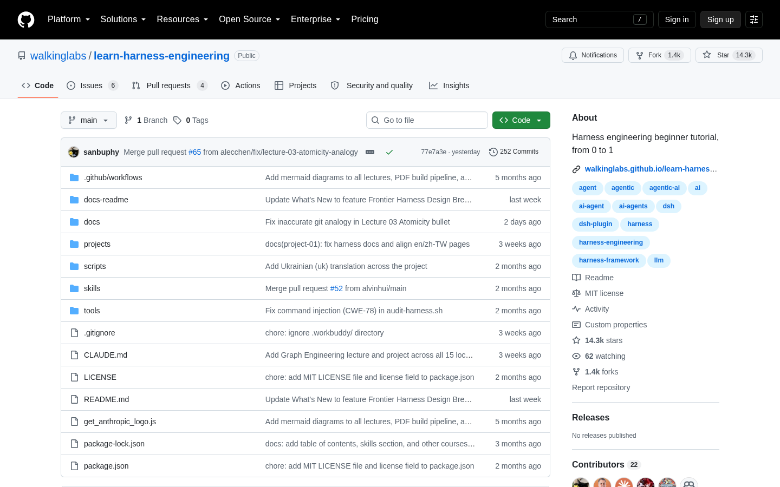Click the file icon for CLAUDE.md

click(x=74, y=355)
